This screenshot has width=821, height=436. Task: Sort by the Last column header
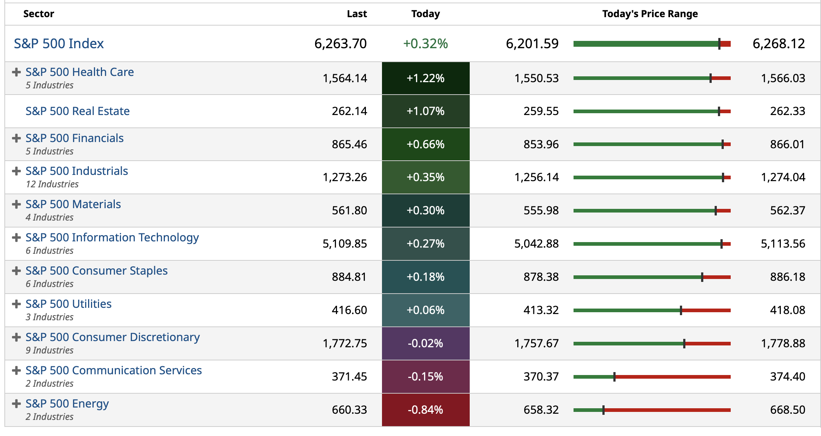click(357, 14)
